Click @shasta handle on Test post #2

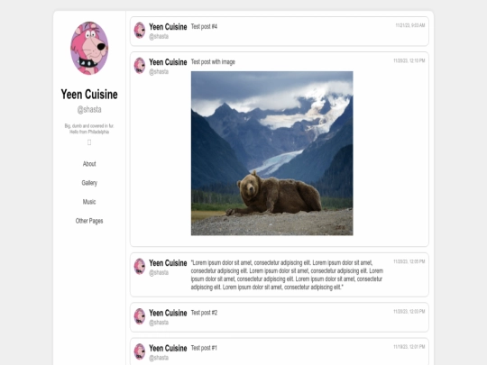pyautogui.click(x=159, y=323)
